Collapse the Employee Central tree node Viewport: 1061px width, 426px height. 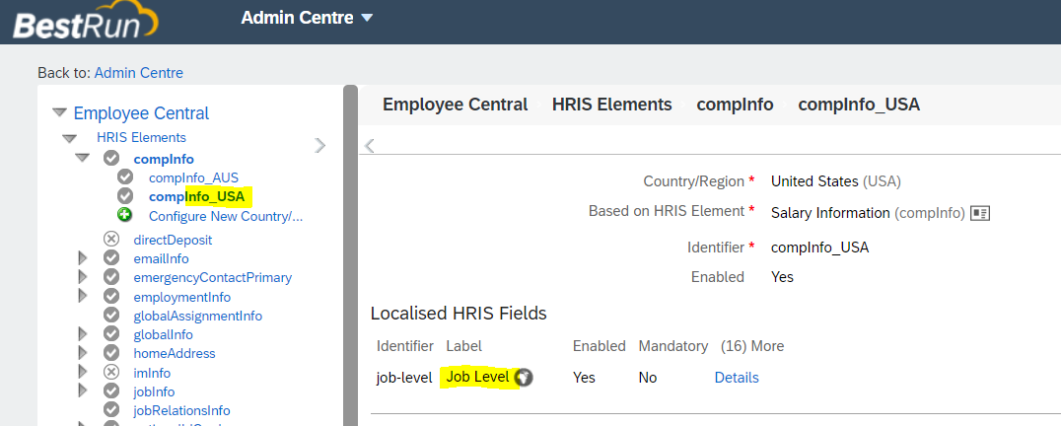click(59, 113)
